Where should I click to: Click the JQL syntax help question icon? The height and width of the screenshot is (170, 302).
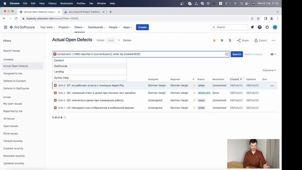tap(226, 54)
